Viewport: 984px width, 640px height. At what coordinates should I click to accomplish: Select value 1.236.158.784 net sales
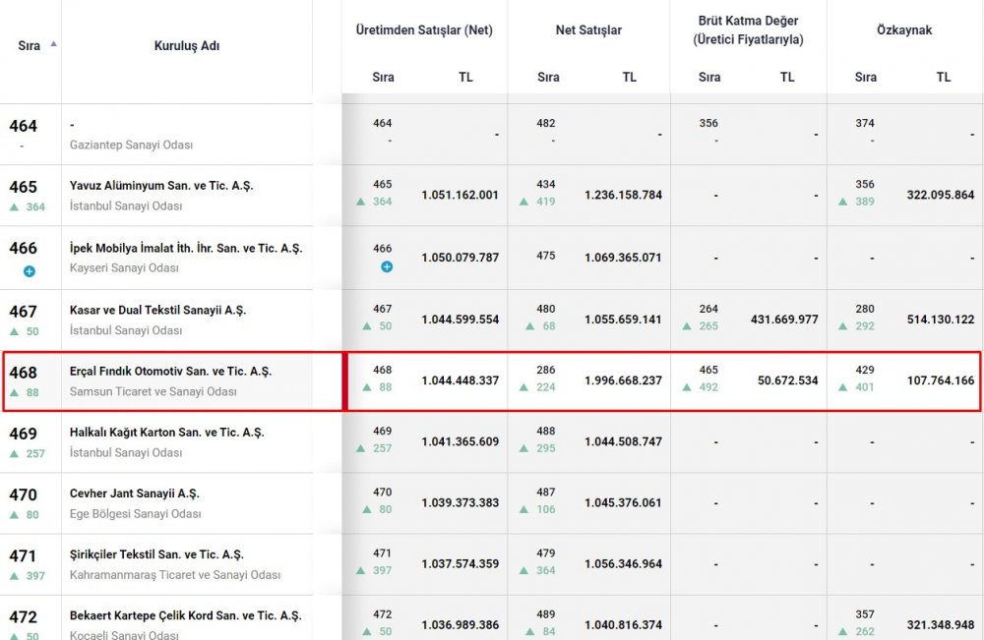click(x=623, y=195)
